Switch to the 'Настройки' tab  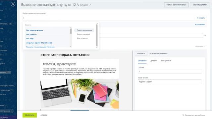tap(166, 60)
